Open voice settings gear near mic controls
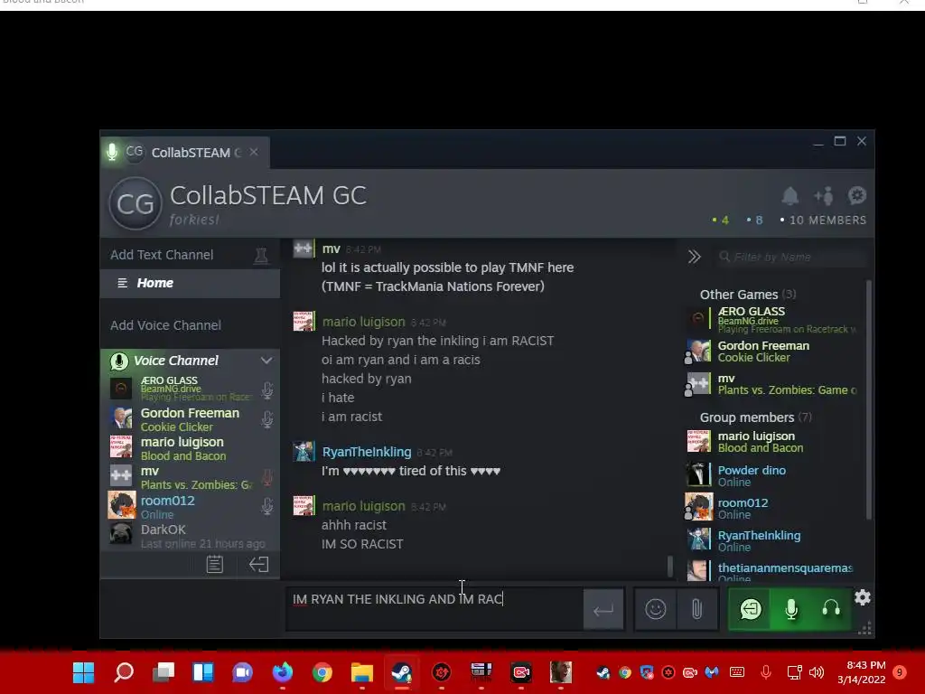Image resolution: width=925 pixels, height=694 pixels. (x=863, y=598)
